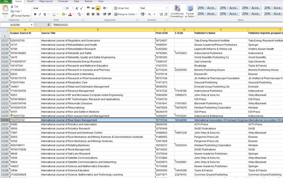Switch to the View tab
This screenshot has height=178, width=283.
click(x=101, y=2)
